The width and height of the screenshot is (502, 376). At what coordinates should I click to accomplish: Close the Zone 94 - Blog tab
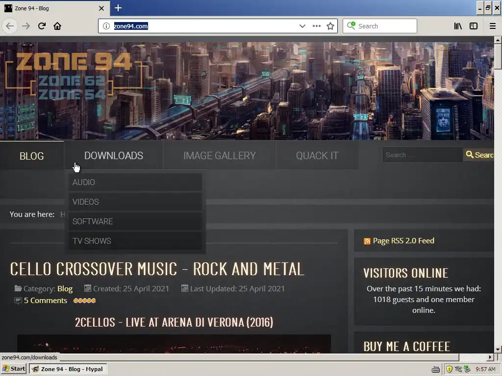(101, 8)
